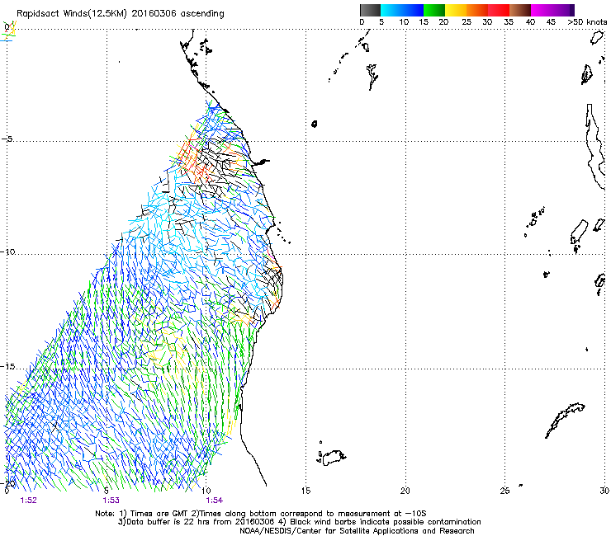Image resolution: width=611 pixels, height=536 pixels.
Task: Click the '-15' latitude label on left axis
Action: point(8,366)
